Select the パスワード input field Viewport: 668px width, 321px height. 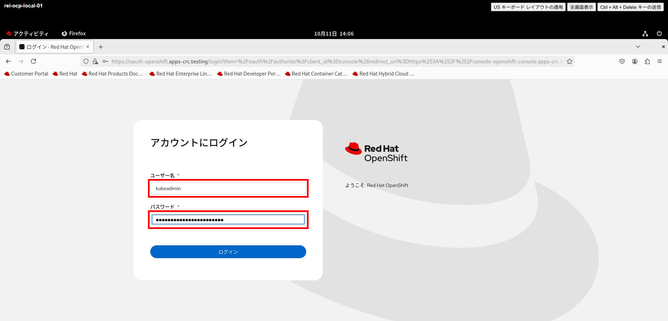point(228,219)
